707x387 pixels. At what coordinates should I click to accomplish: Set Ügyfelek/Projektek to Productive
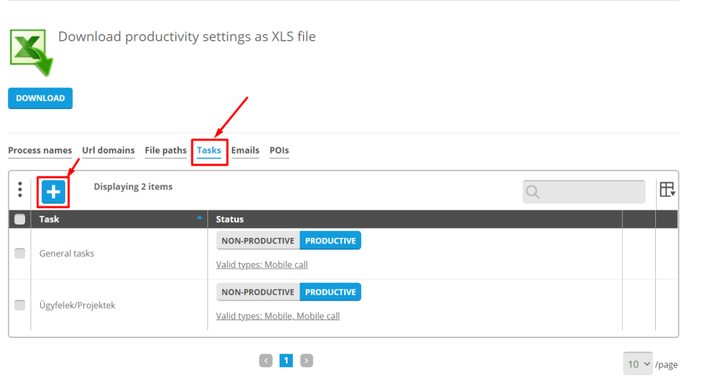click(x=330, y=292)
